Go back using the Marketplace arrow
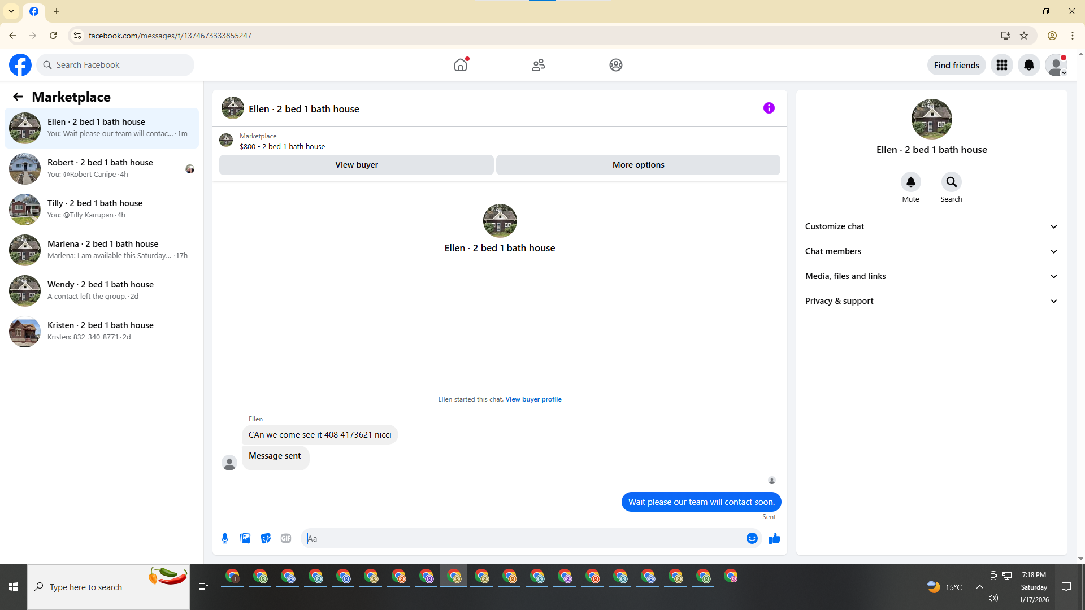Screen dimensions: 1085x610 [x=18, y=97]
